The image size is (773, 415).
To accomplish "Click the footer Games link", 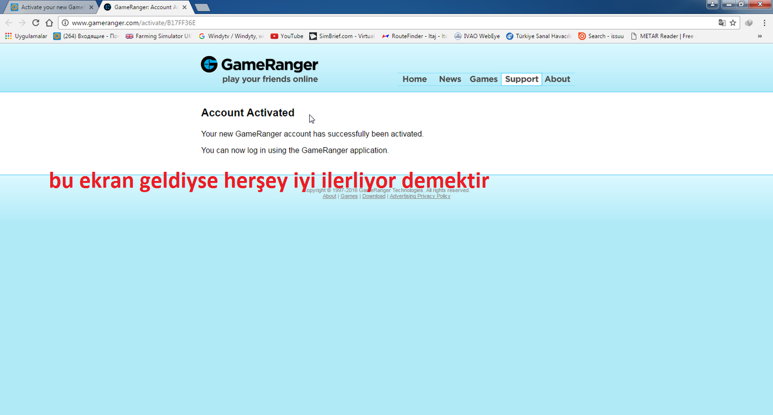I will pos(349,196).
